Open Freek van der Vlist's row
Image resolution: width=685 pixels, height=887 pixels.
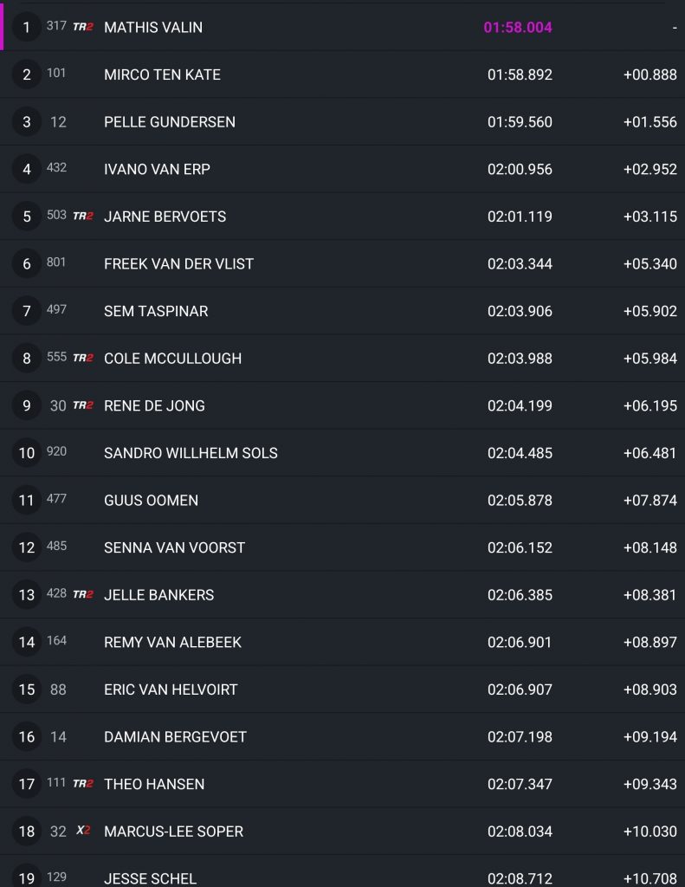[178, 263]
